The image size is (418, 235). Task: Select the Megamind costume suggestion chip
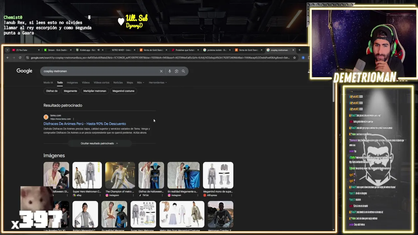(123, 91)
